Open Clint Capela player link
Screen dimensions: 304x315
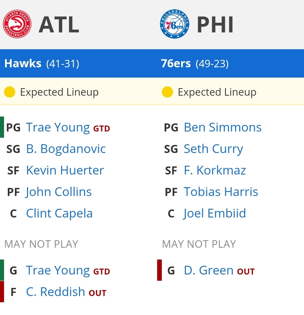59,213
